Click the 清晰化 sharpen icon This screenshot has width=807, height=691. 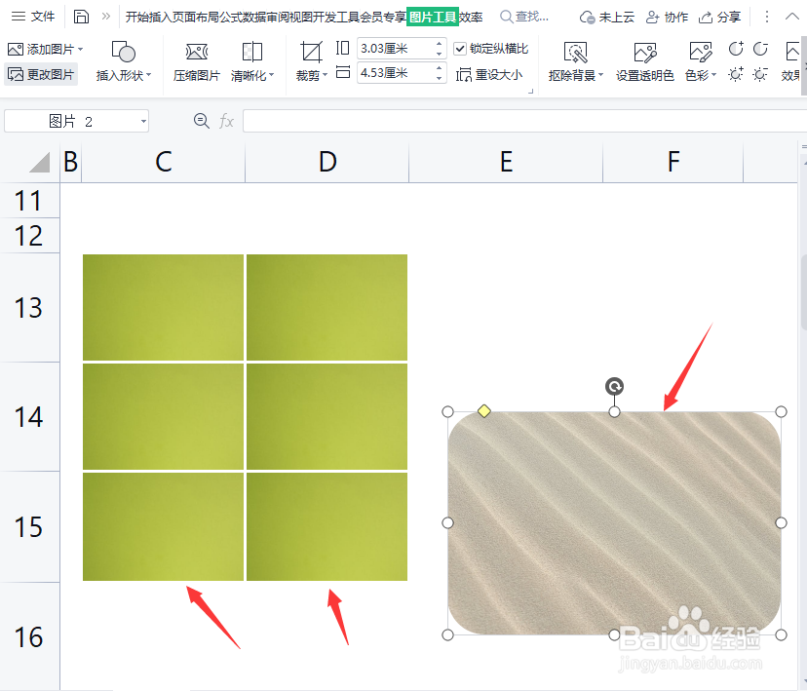252,52
